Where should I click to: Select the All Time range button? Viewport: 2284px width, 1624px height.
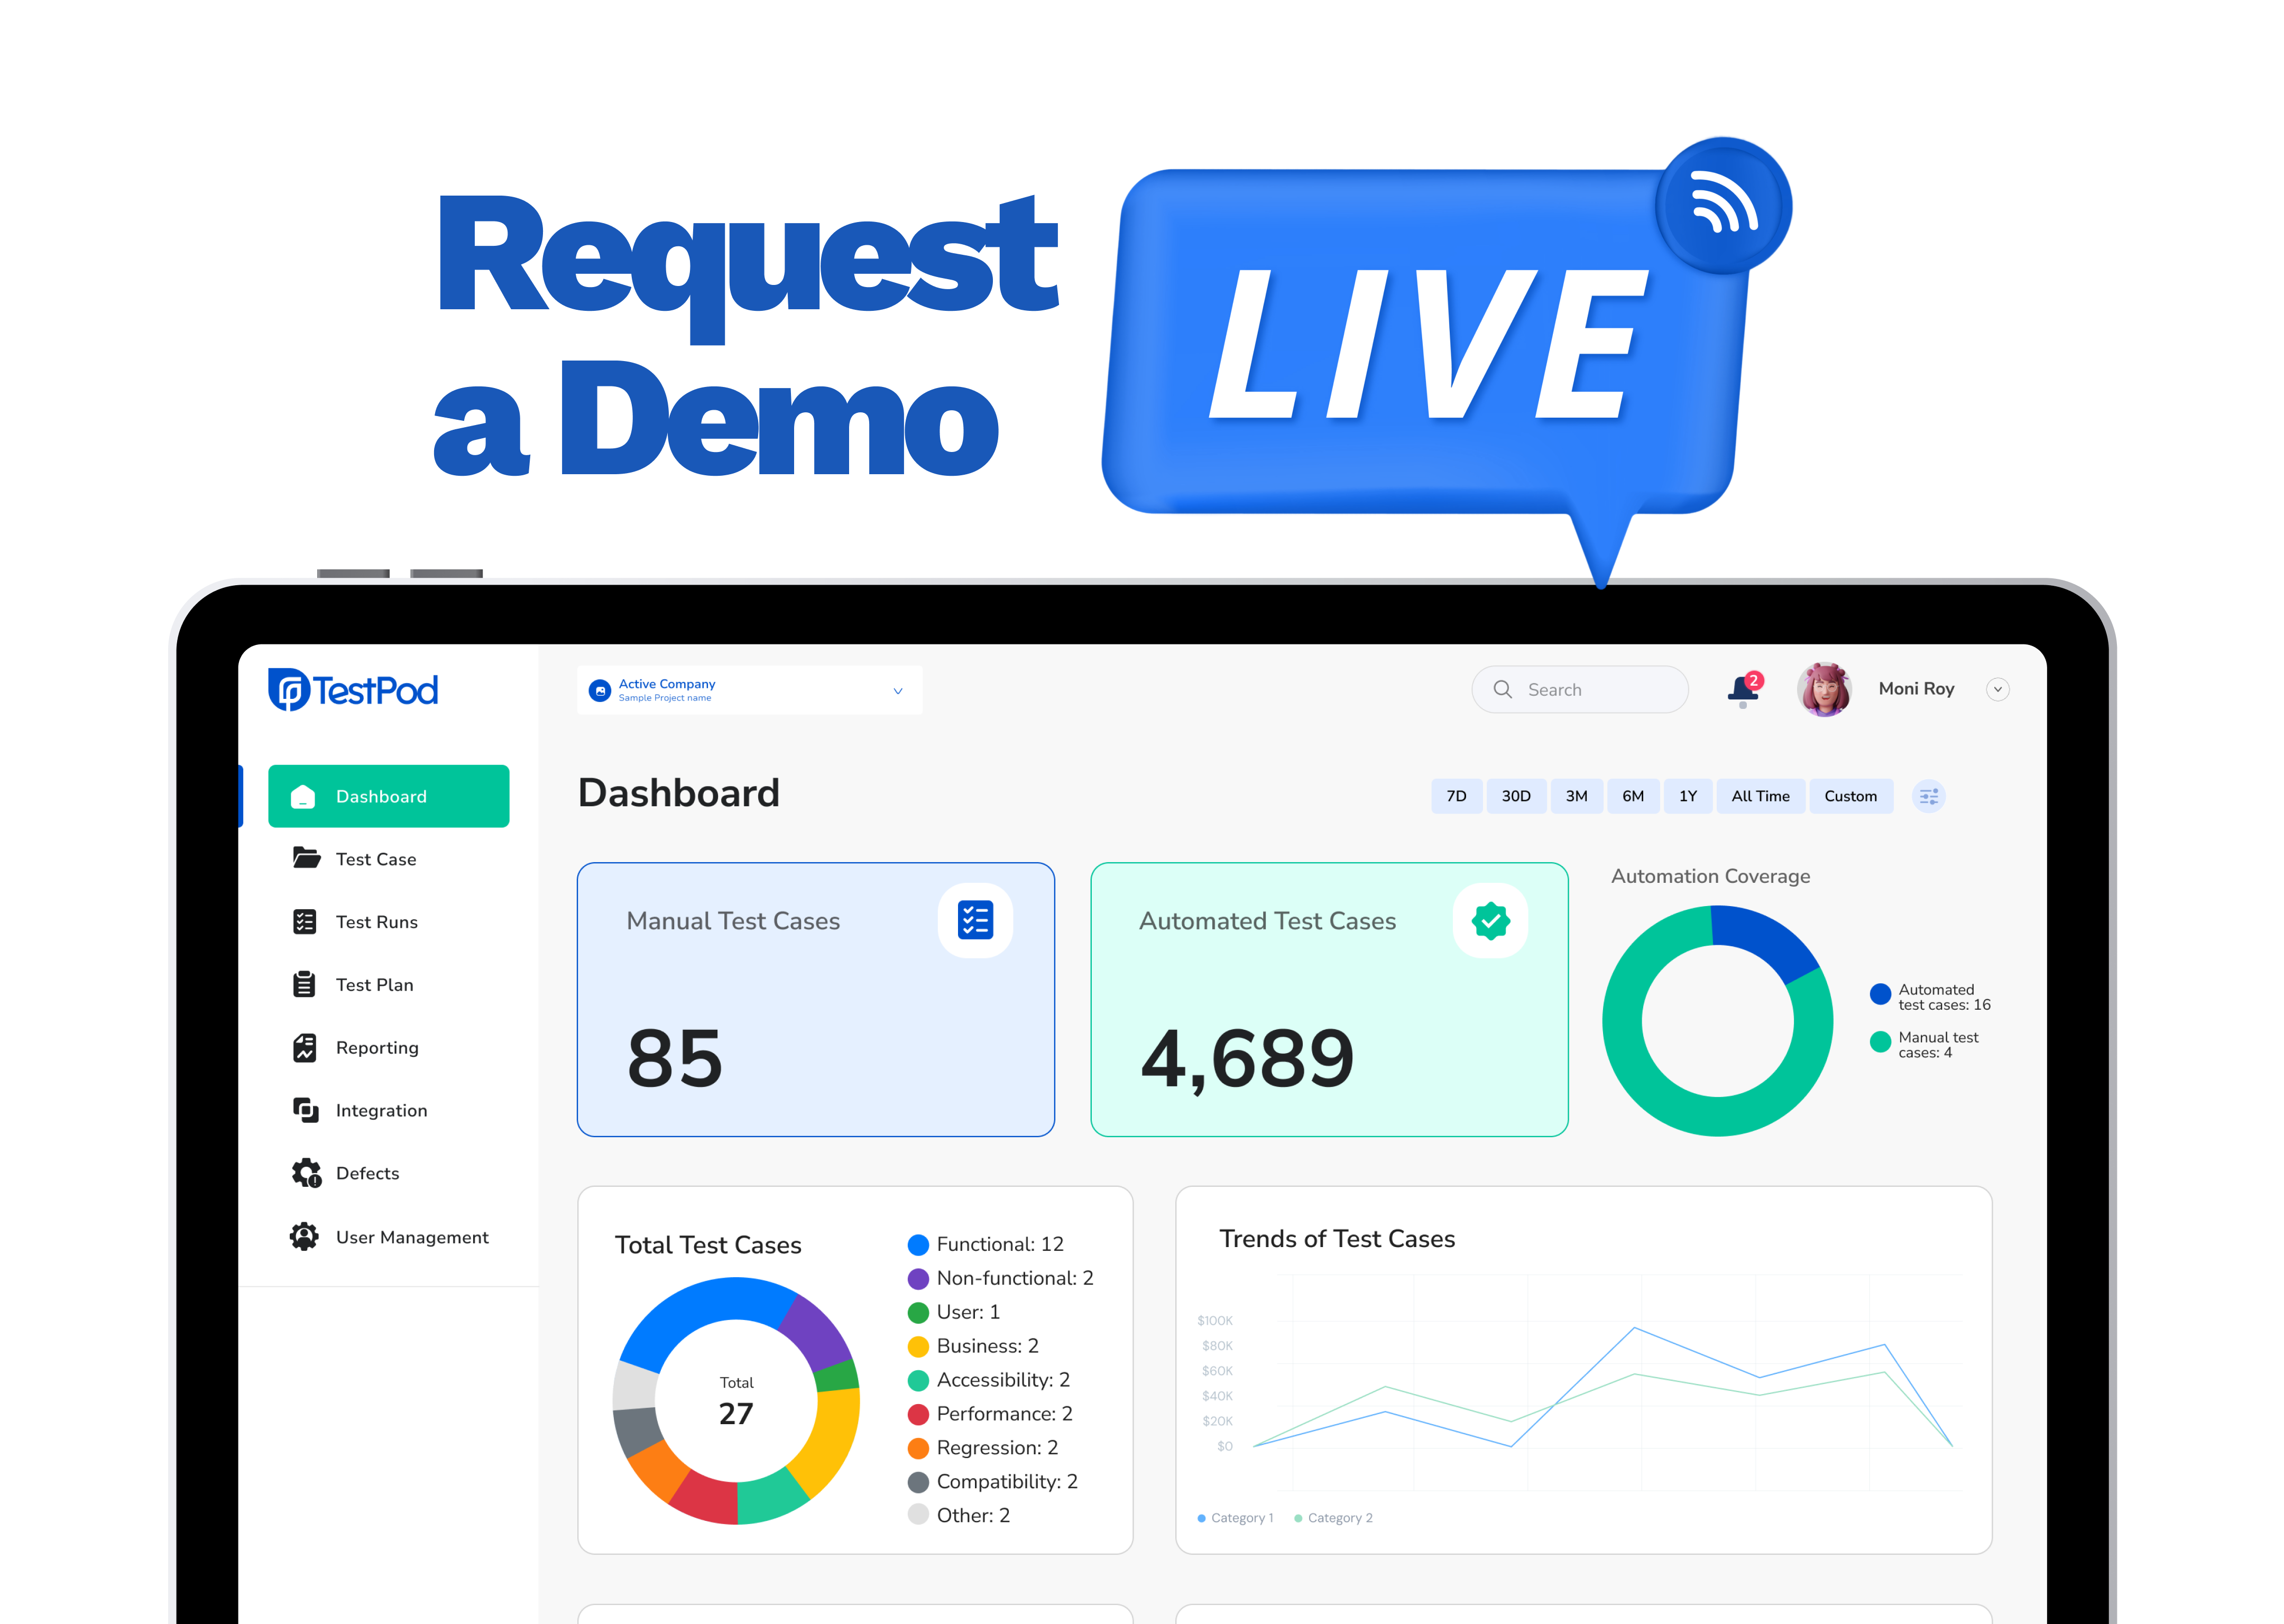tap(1760, 797)
